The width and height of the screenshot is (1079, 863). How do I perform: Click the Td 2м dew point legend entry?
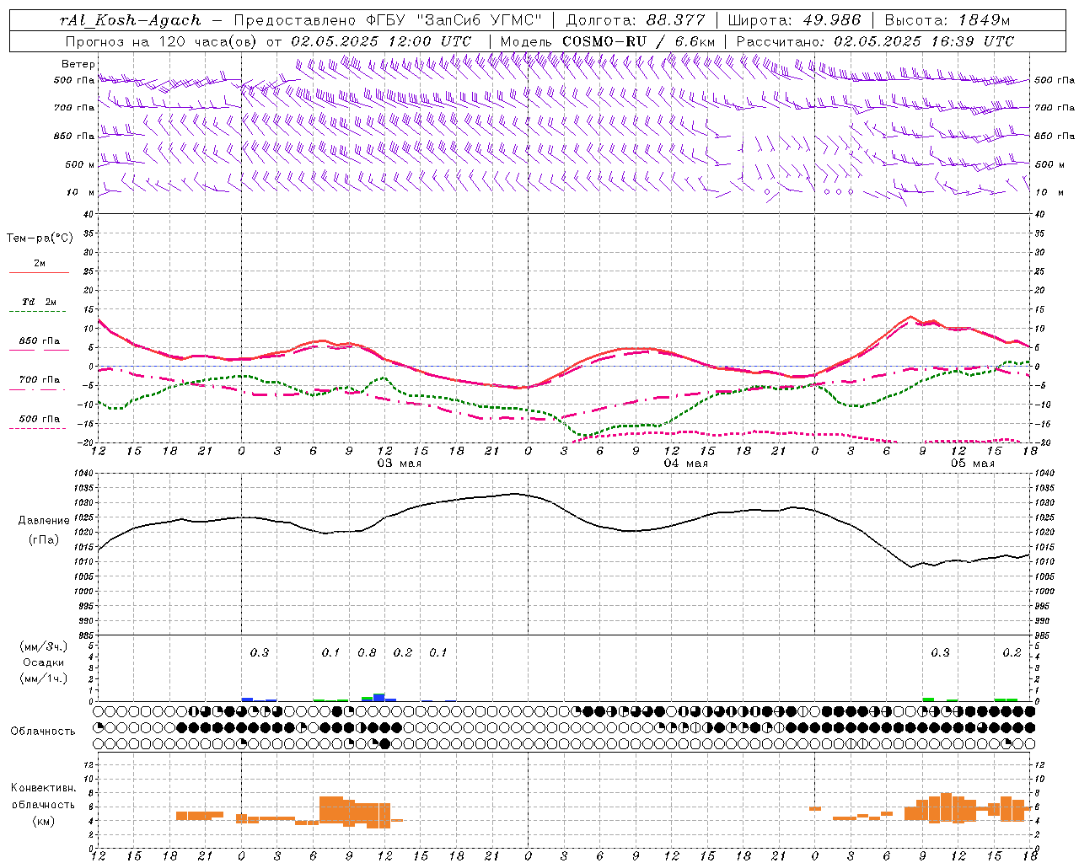click(40, 302)
